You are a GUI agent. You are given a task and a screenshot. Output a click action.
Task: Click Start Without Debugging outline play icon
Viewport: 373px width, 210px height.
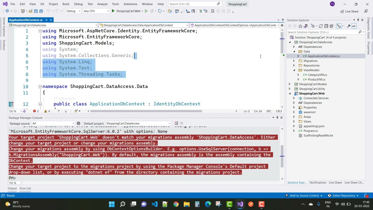click(x=146, y=11)
